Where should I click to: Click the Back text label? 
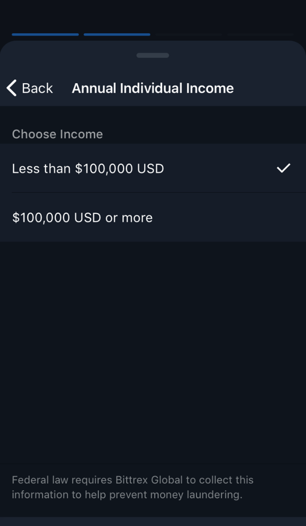[37, 88]
